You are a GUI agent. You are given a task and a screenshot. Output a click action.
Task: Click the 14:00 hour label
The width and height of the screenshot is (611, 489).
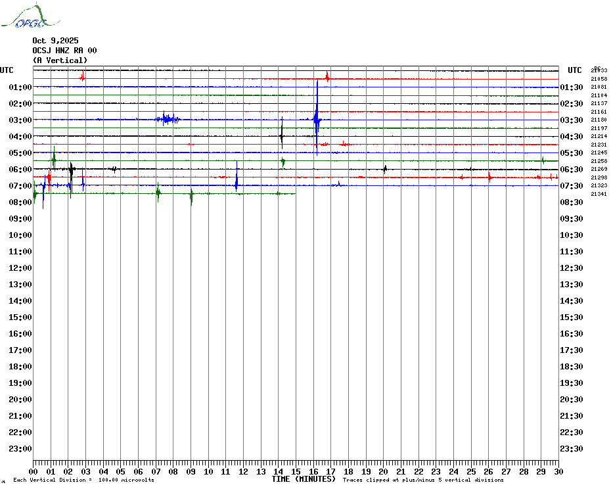tap(20, 300)
